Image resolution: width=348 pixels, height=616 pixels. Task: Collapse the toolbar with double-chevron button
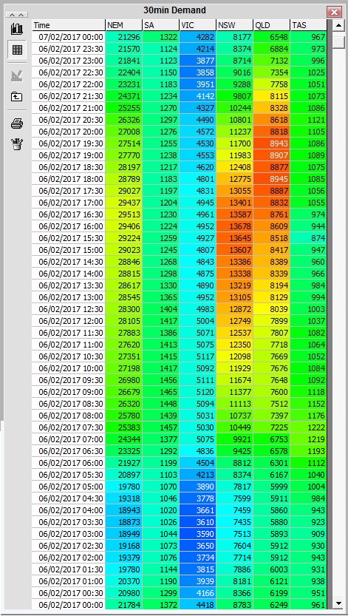[17, 15]
